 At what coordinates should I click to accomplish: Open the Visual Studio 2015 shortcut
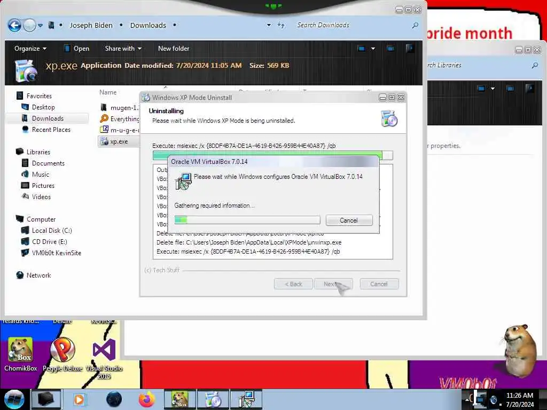[104, 359]
